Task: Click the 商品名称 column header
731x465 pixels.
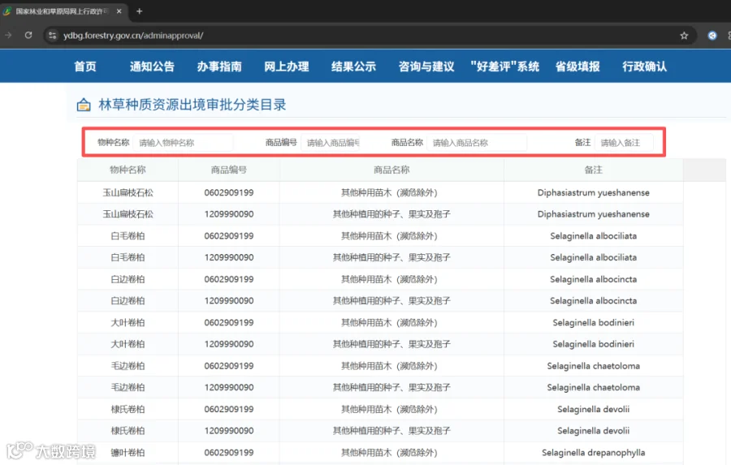Action: (391, 170)
